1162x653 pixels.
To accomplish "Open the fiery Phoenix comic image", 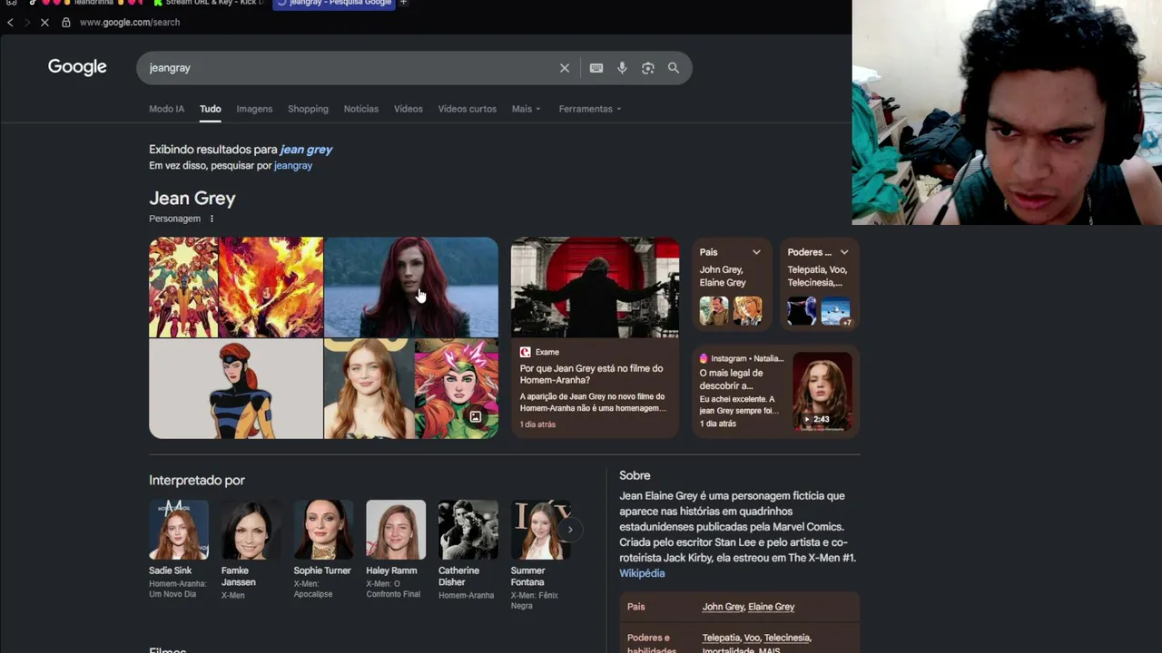I will [x=271, y=288].
